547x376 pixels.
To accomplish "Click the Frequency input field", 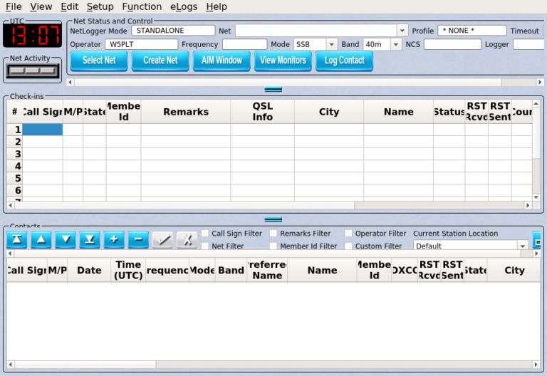I will (x=245, y=44).
